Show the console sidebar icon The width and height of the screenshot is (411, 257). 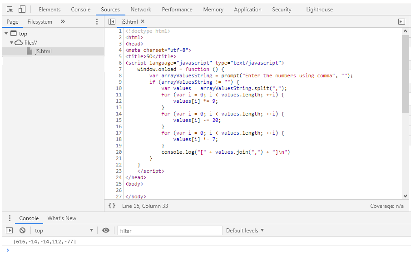click(x=9, y=231)
